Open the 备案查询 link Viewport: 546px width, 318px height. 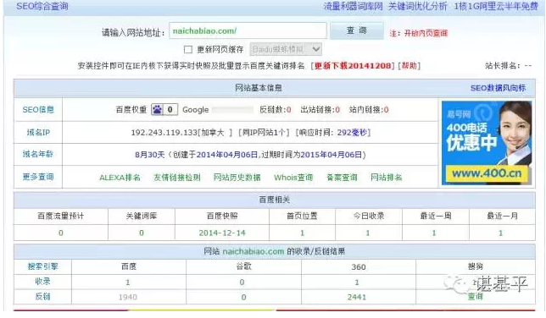[342, 178]
